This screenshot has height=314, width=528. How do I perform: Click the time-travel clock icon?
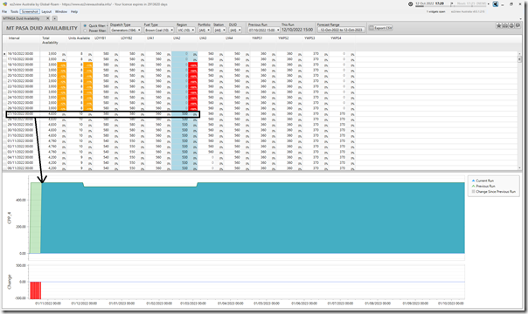click(x=410, y=4)
